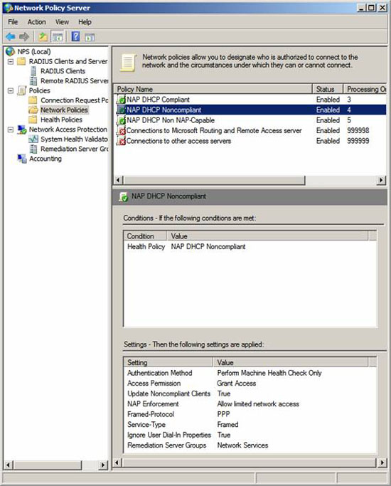The width and height of the screenshot is (391, 486).
Task: Open the Help menu
Action: (x=85, y=22)
